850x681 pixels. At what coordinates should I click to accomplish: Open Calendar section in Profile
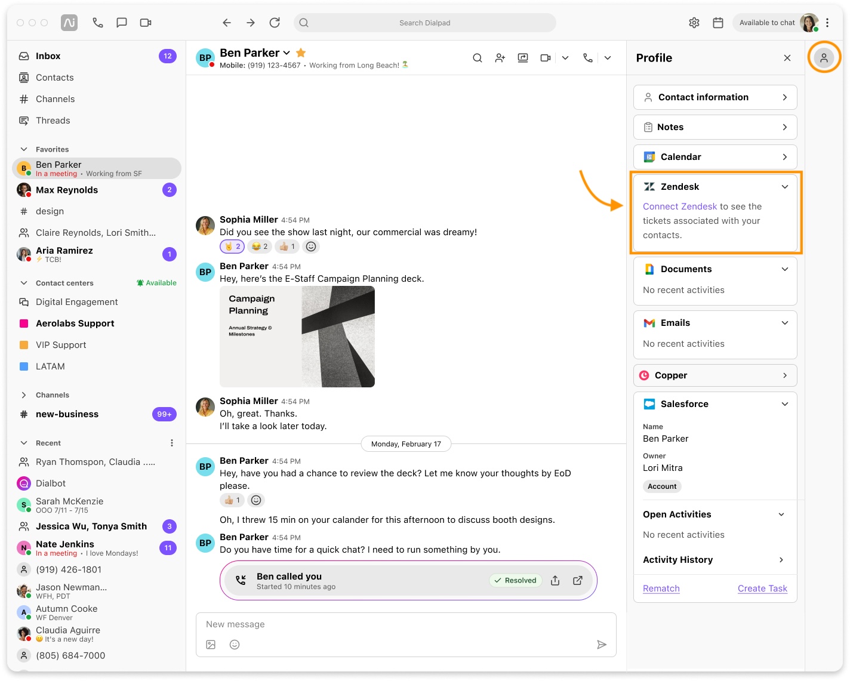(715, 157)
